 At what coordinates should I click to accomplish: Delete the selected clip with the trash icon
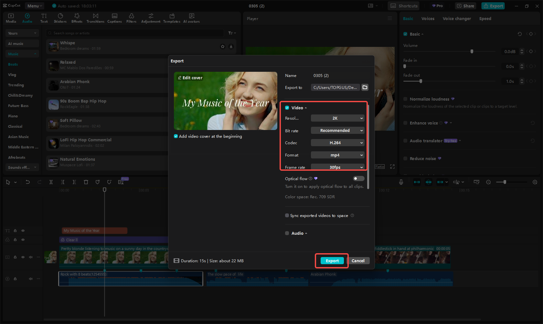[86, 182]
